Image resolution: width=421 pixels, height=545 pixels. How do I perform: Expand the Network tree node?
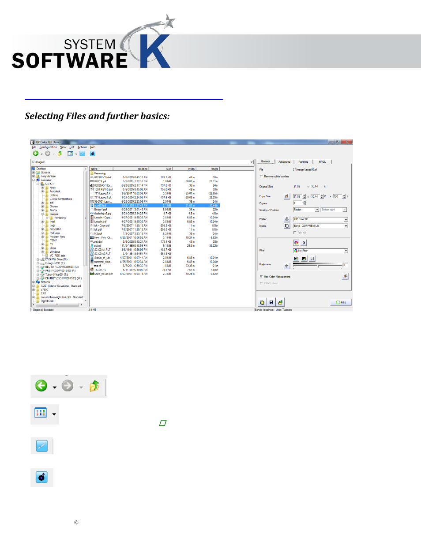pyautogui.click(x=34, y=282)
